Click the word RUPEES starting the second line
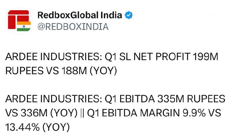Viewport: 239px width, 137px height. pos(24,71)
